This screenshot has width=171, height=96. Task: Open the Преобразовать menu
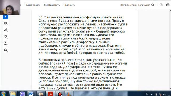click(x=52, y=5)
